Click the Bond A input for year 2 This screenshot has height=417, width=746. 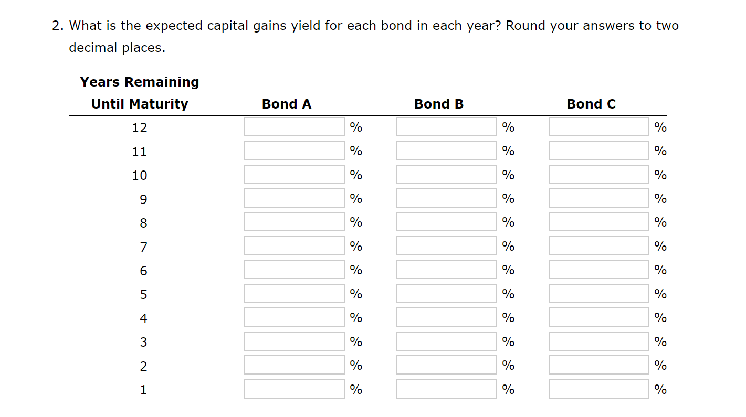coord(293,365)
